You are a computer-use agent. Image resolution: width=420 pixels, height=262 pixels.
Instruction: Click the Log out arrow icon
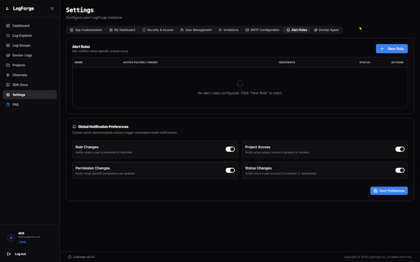[9, 254]
